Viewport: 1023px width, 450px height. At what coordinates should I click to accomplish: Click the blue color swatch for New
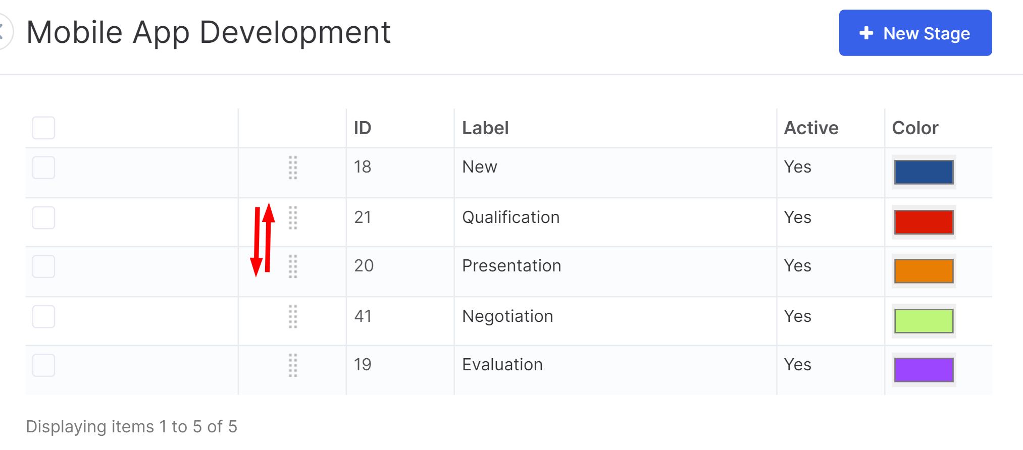pyautogui.click(x=924, y=172)
